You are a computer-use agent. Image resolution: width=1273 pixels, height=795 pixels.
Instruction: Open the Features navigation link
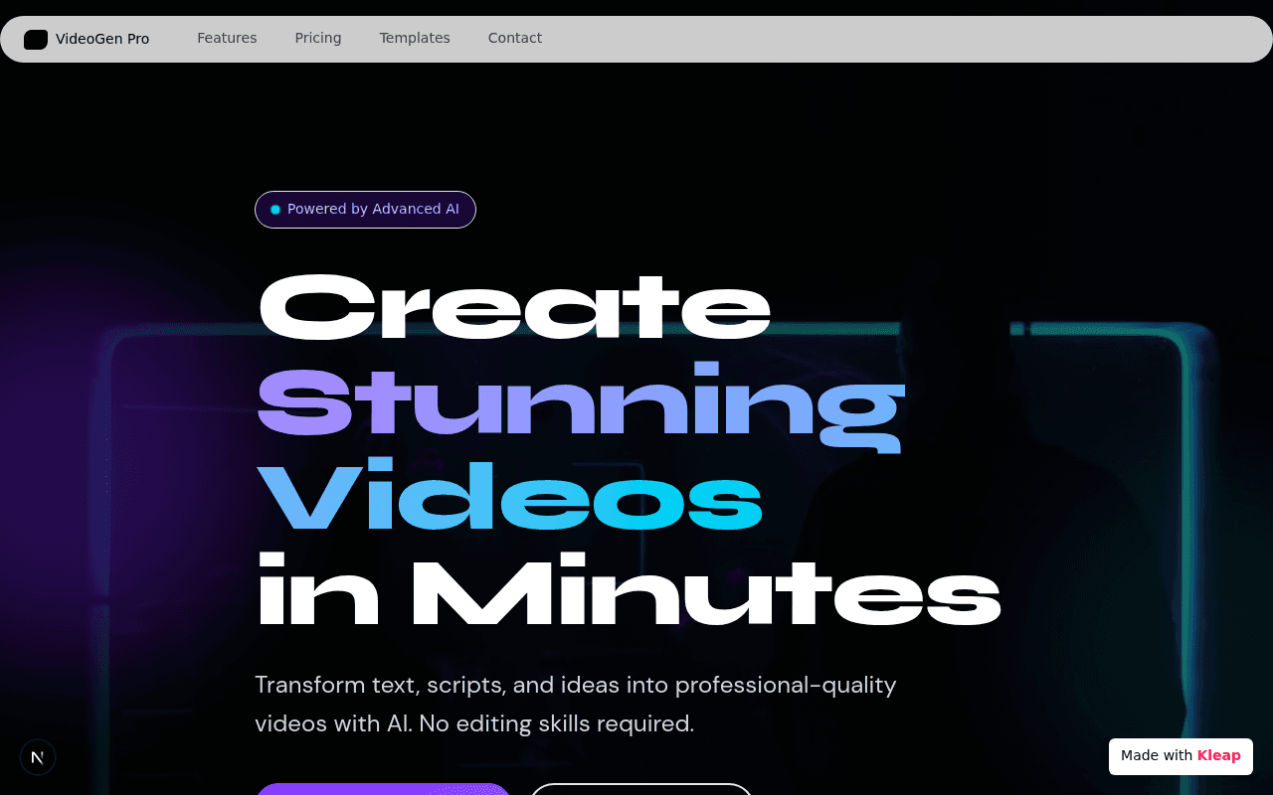coord(227,38)
